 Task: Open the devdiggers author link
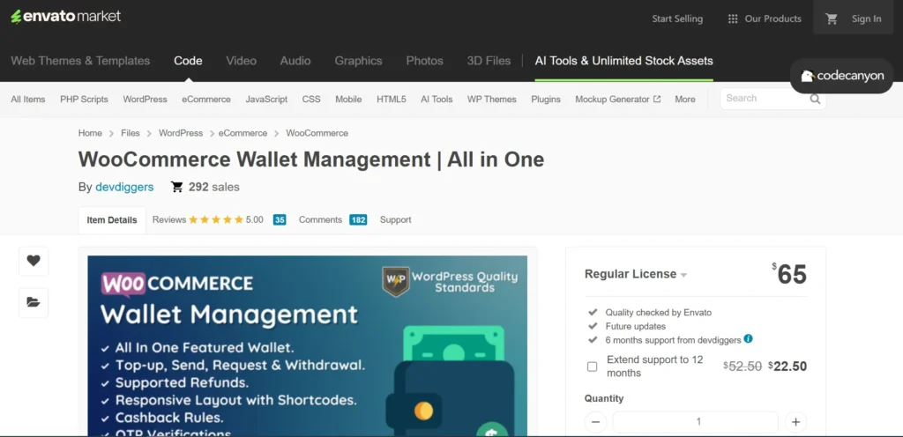click(124, 187)
